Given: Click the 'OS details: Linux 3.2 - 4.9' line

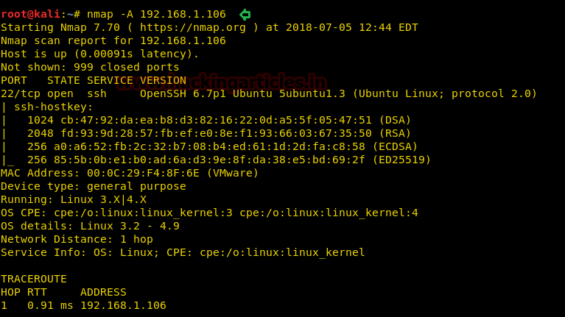Looking at the screenshot, I should coord(90,226).
